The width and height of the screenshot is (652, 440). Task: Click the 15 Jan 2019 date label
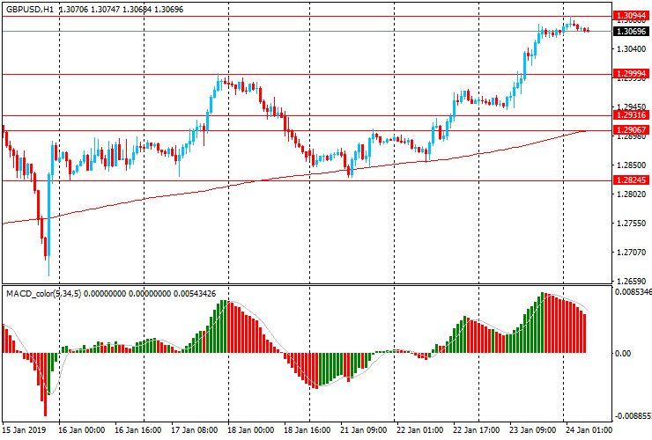tap(26, 431)
